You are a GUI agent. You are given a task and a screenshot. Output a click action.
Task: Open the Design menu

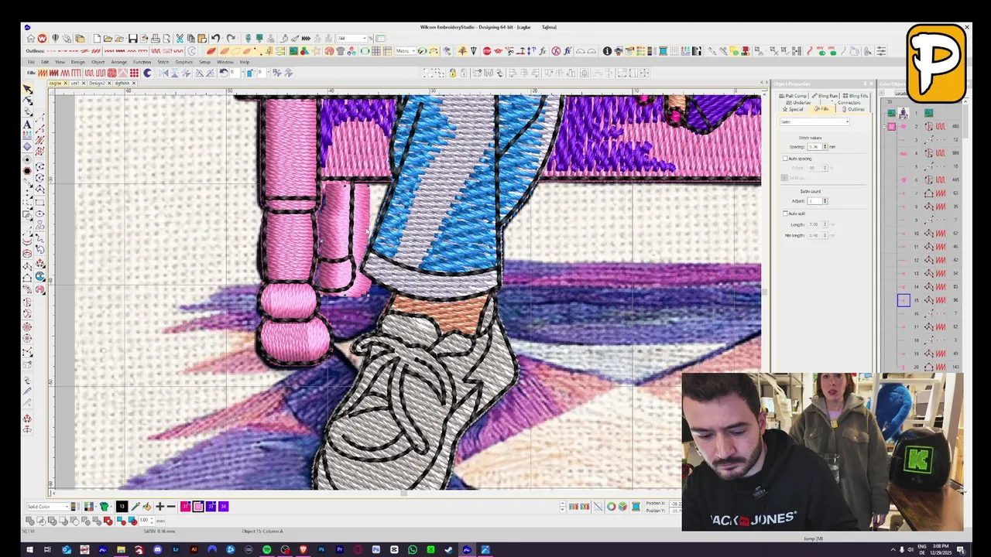click(x=78, y=62)
